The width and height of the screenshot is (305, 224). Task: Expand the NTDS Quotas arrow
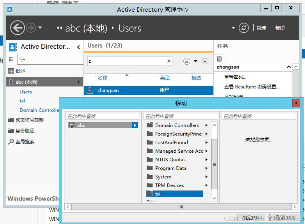coord(206,159)
